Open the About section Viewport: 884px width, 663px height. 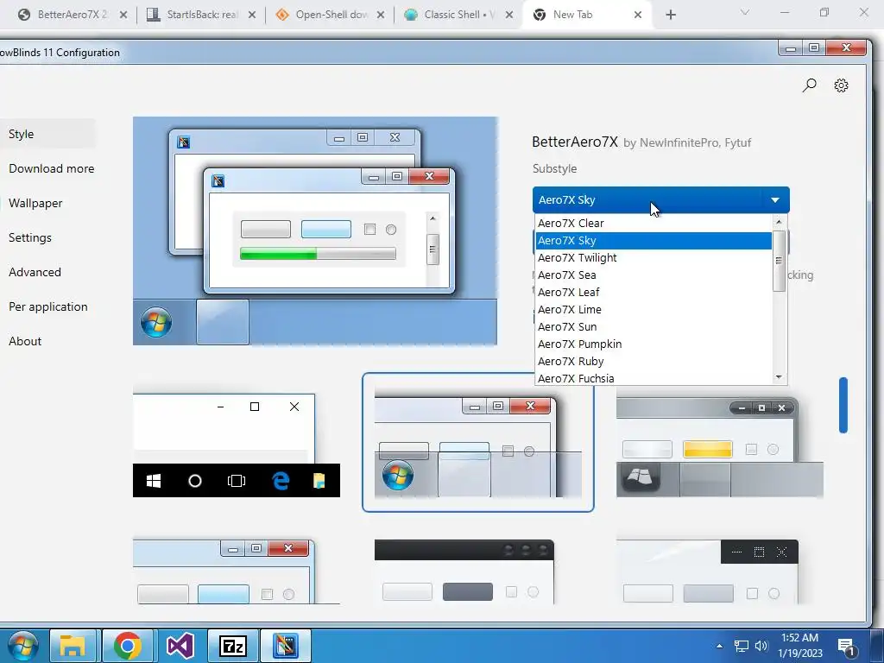pyautogui.click(x=25, y=341)
